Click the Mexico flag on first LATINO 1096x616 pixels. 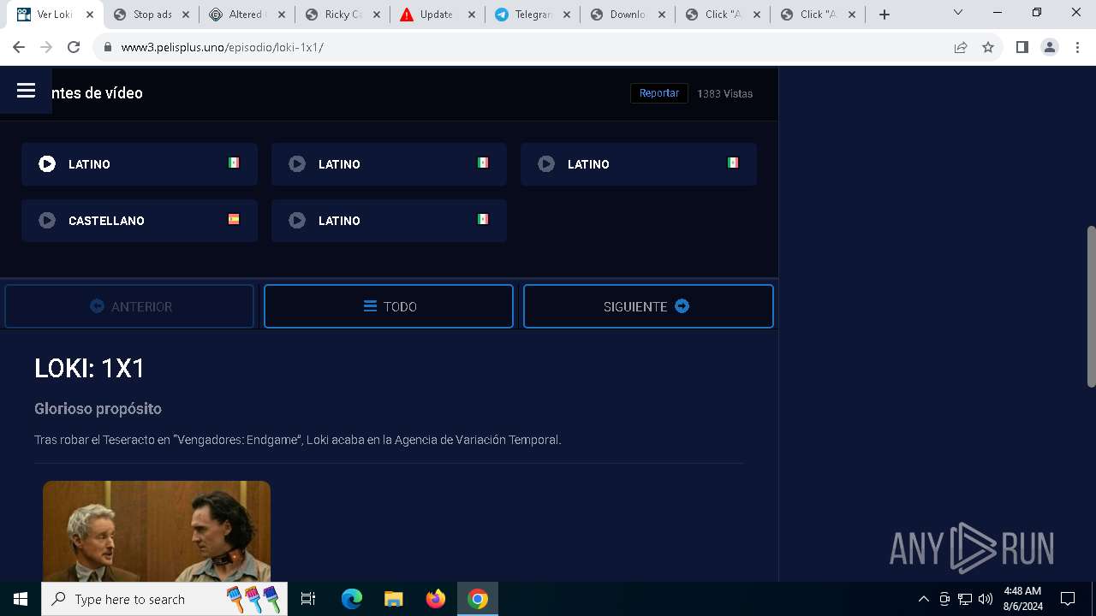[x=234, y=163]
